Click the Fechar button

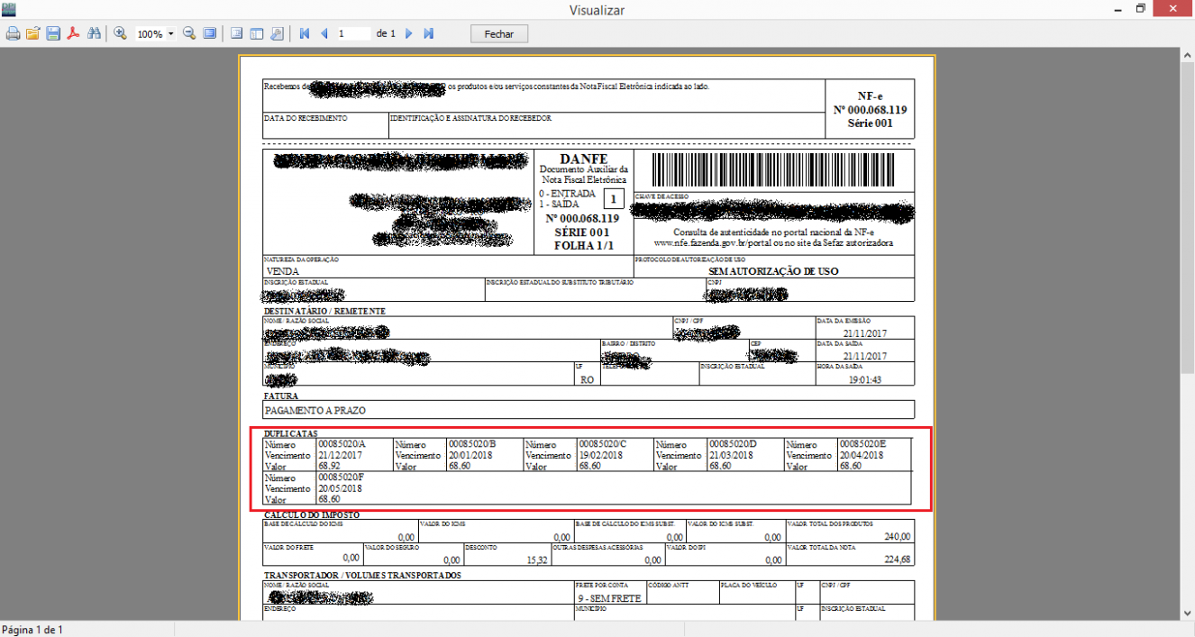click(x=499, y=33)
